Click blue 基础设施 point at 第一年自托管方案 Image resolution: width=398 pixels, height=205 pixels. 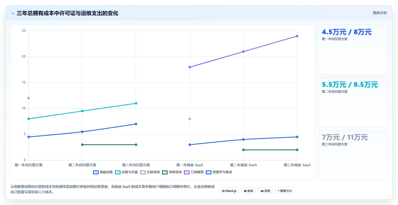[29, 137]
